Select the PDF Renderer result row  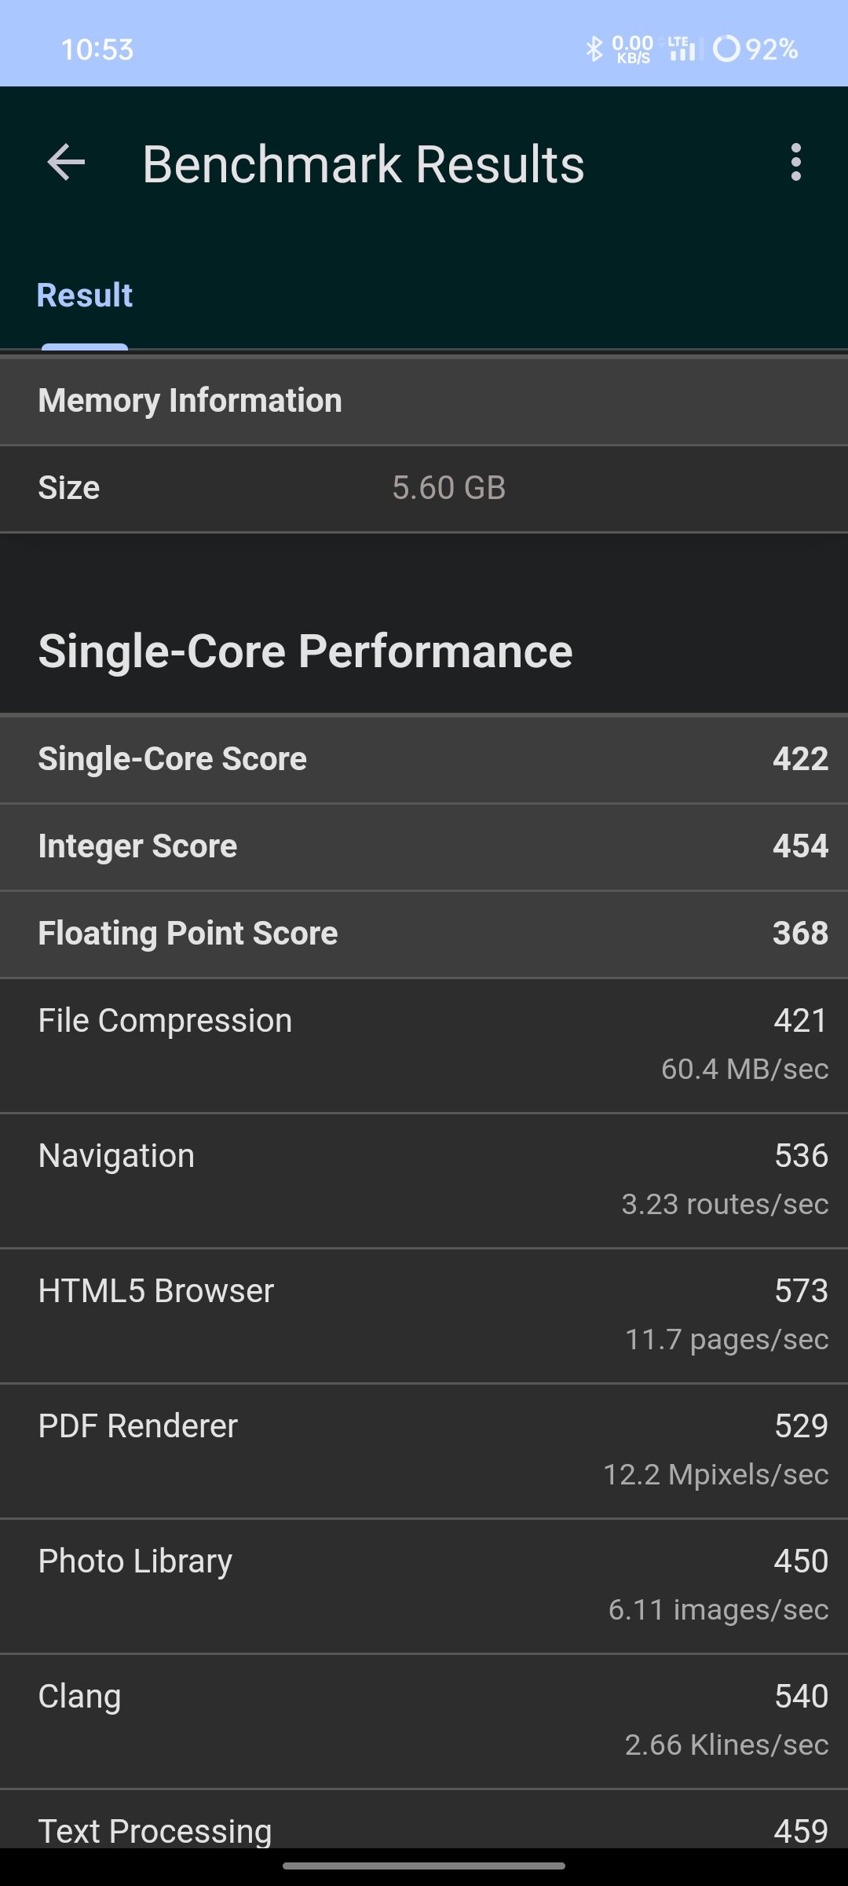(424, 1451)
